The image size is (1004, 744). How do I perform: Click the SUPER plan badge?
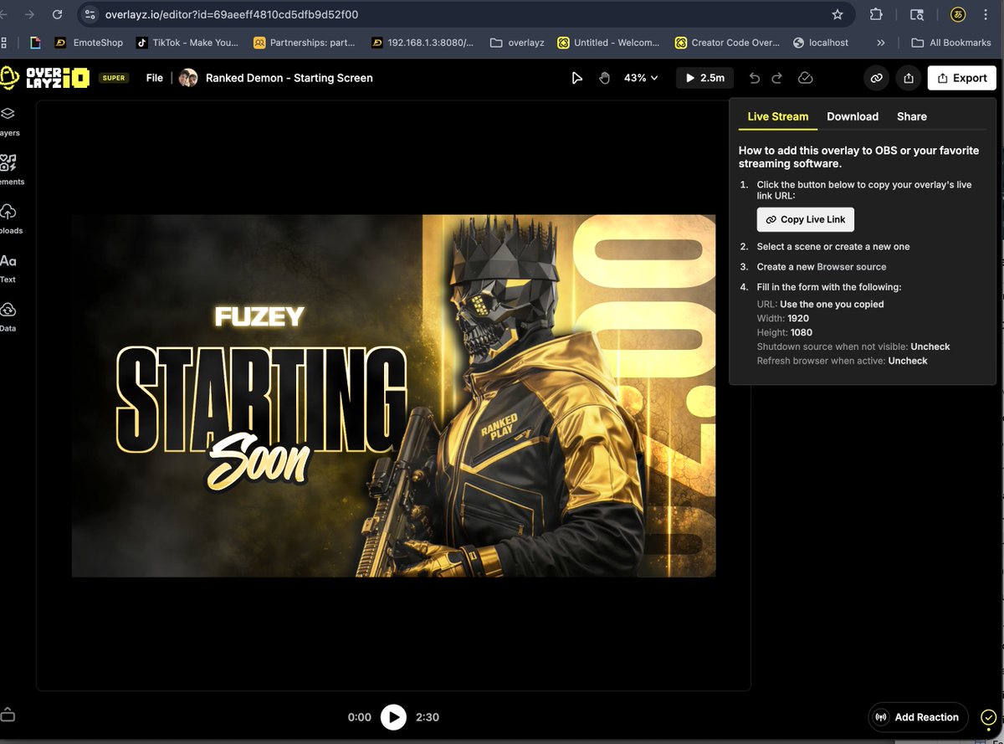pos(114,78)
